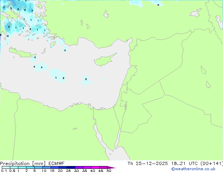Click the 0.1 mm lightest cyan legend swatch
The width and height of the screenshot is (223, 172).
coord(6,167)
